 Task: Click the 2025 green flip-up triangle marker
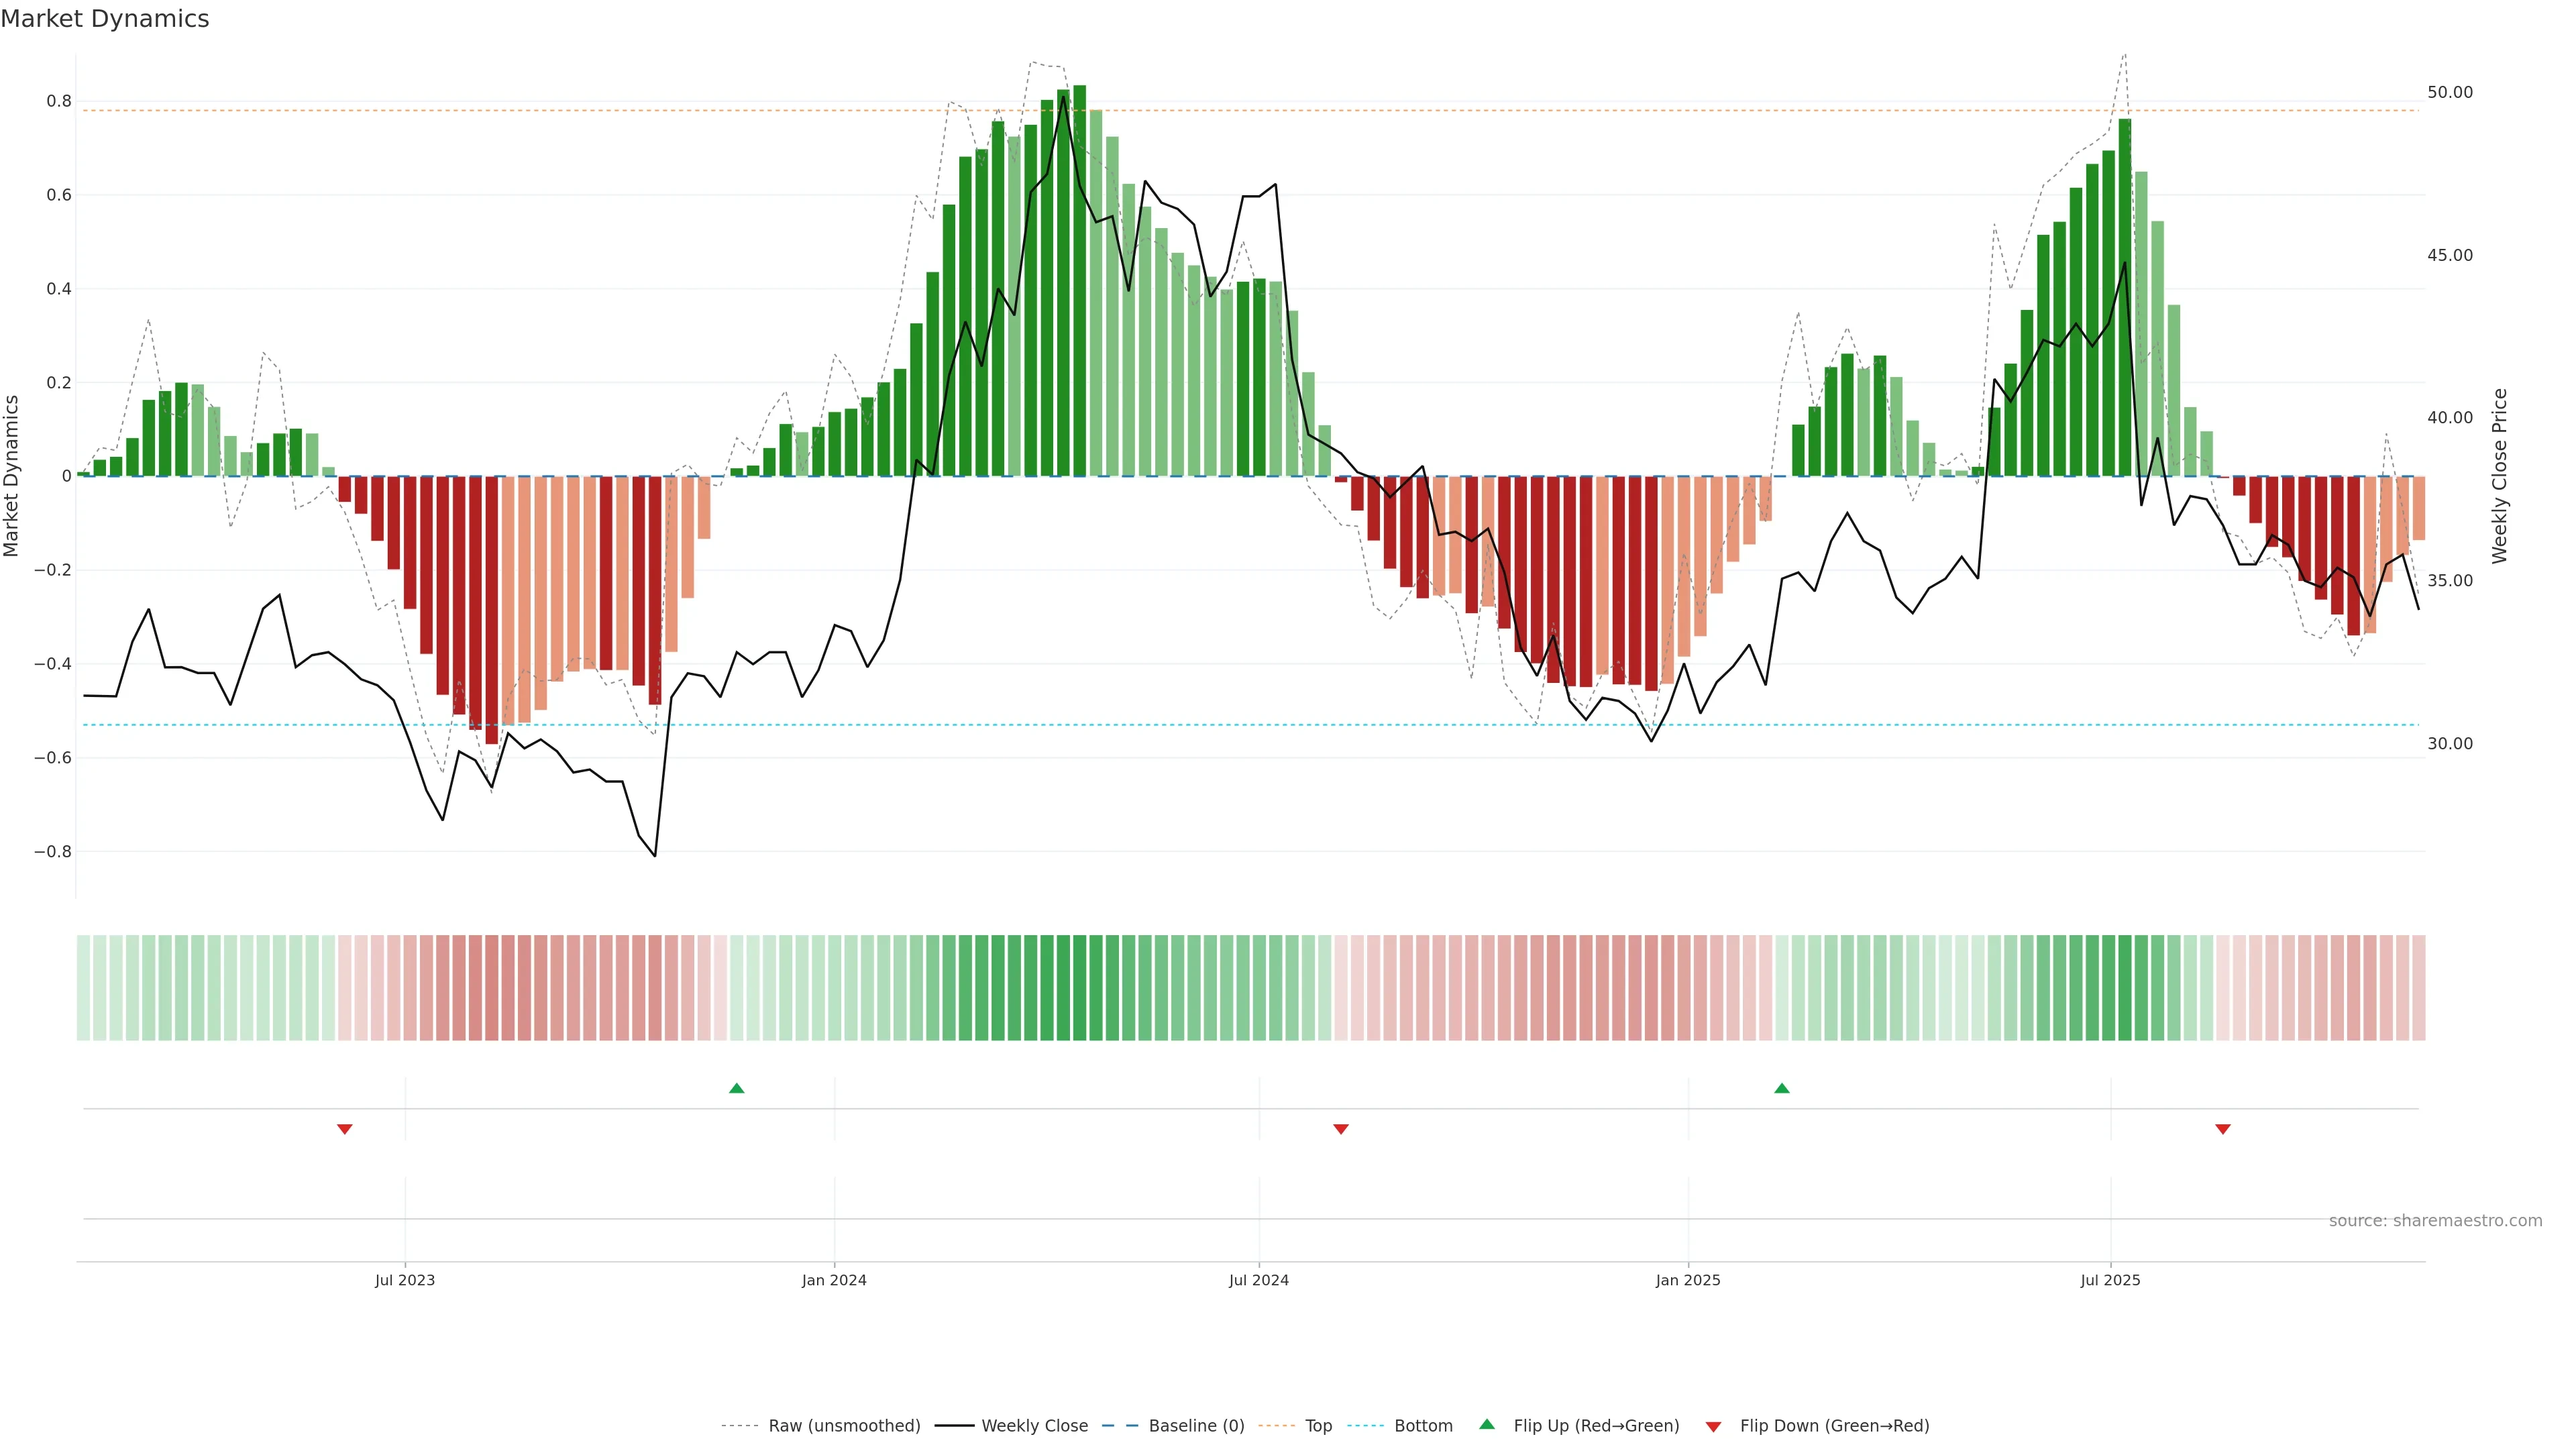pos(1781,1088)
